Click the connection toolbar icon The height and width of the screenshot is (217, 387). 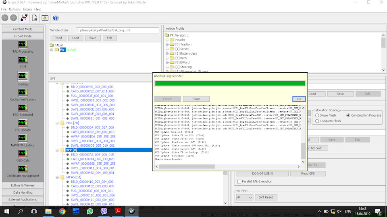pyautogui.click(x=24, y=18)
